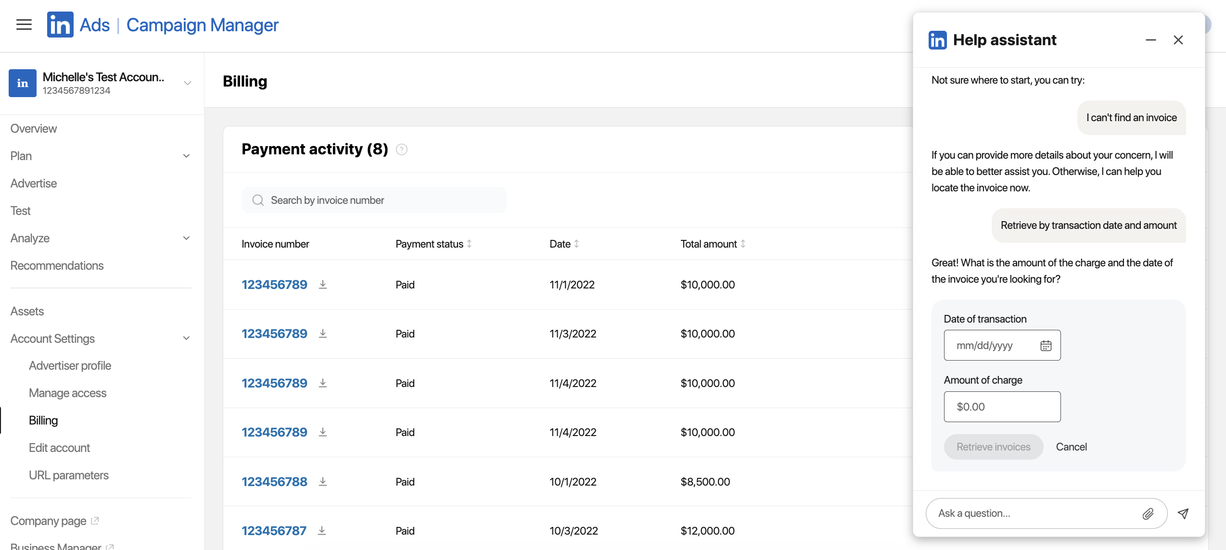Click the Retrieve invoices button
This screenshot has height=550, width=1226.
(994, 447)
